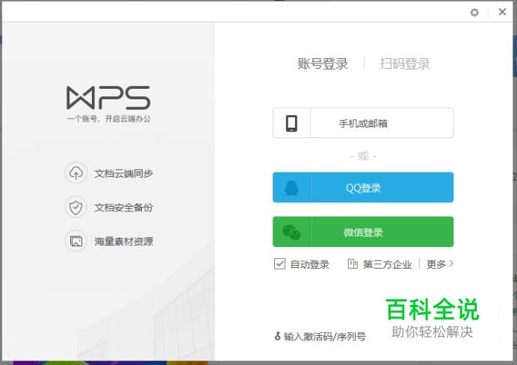Click 文档云端同步 text

coord(123,173)
